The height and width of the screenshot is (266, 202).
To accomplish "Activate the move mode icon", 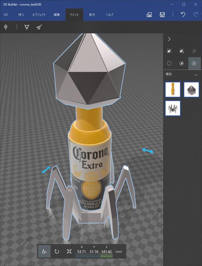I will [x=44, y=251].
